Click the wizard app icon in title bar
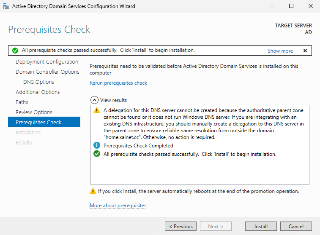Image resolution: width=320 pixels, height=235 pixels. click(x=6, y=6)
